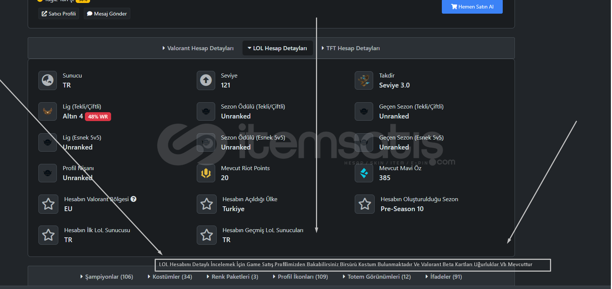Click the Seviye 3.0 value
The height and width of the screenshot is (289, 612).
(394, 85)
